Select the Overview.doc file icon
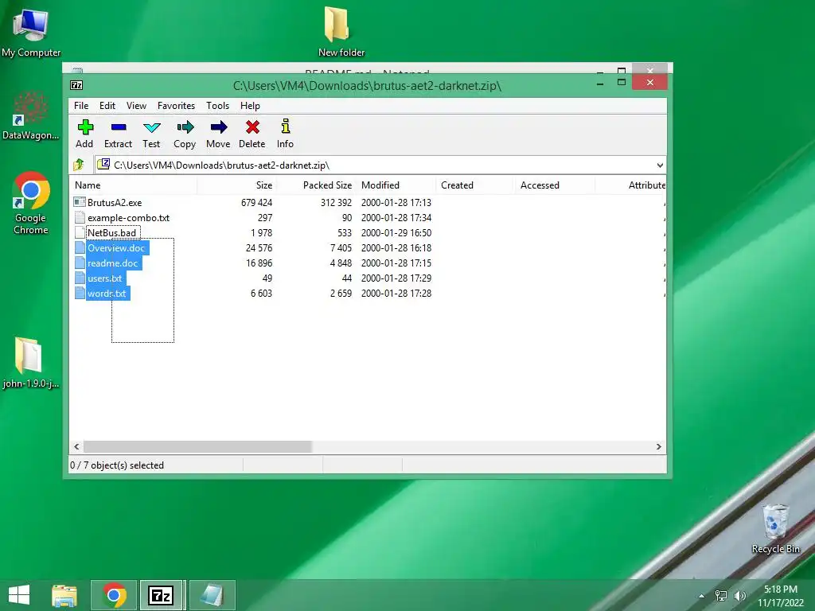Viewport: 815px width, 611px height. [80, 247]
